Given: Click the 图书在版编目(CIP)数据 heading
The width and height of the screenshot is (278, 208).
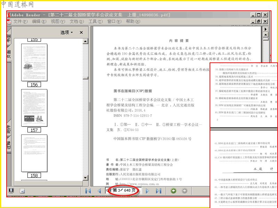Looking at the screenshot, I should [133, 91].
